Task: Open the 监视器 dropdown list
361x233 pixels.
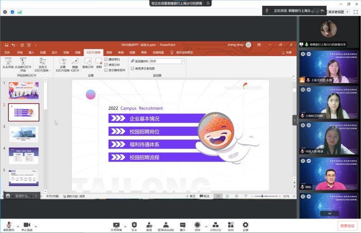Action: point(182,61)
